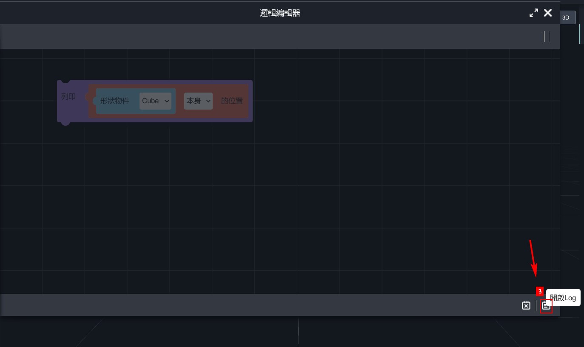Select the 列印 print block
This screenshot has height=347, width=584.
[x=68, y=97]
